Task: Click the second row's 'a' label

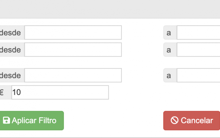Action: click(169, 50)
